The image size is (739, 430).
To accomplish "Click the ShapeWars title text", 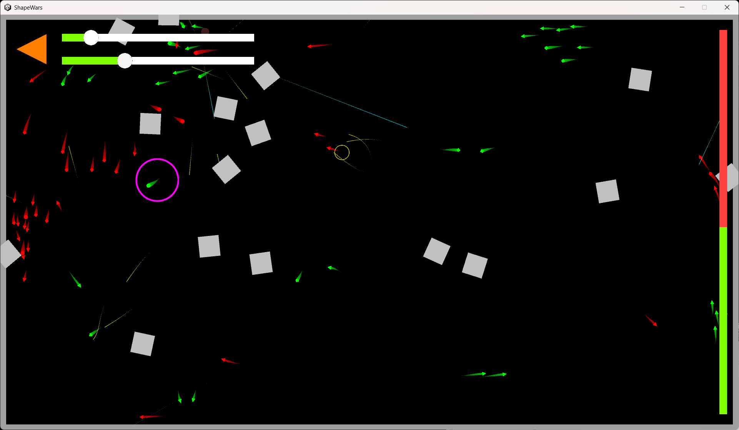I will click(28, 7).
